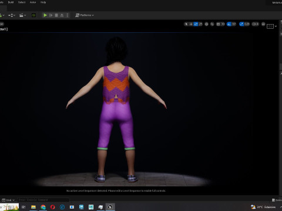The image size is (282, 211).
Task: Open rotation snap angle value dropdown
Action: point(234,24)
